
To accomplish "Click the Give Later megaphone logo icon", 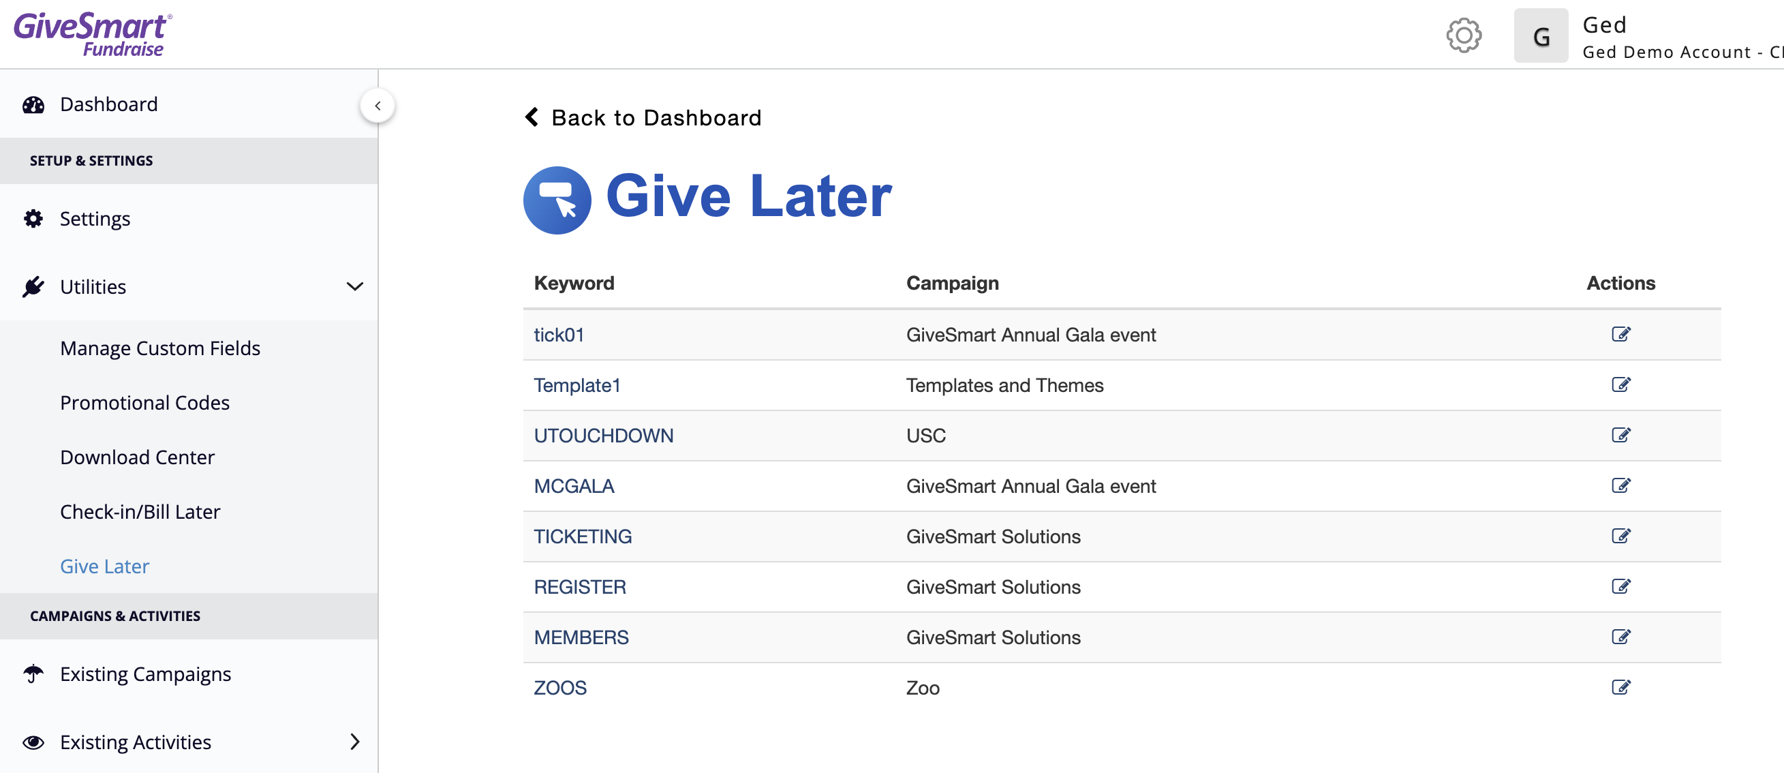I will [557, 200].
